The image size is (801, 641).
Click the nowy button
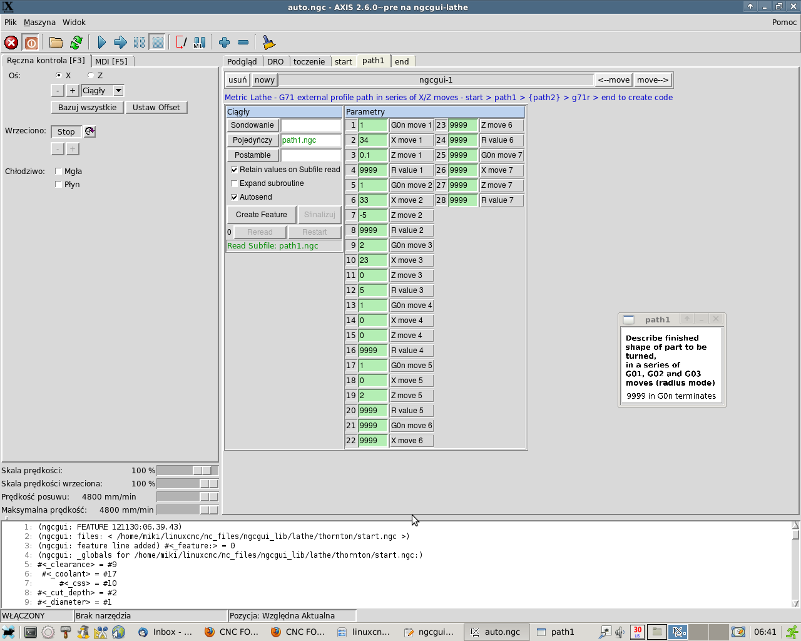tap(265, 80)
